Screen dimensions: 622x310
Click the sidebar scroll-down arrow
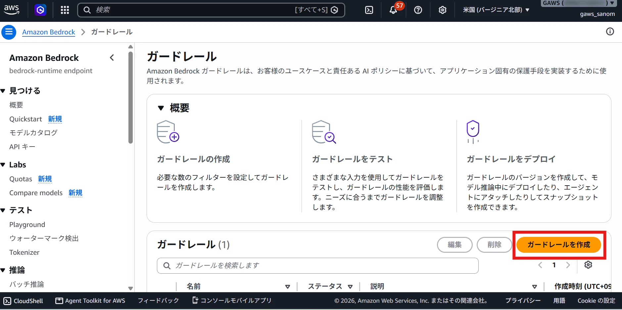coord(130,288)
